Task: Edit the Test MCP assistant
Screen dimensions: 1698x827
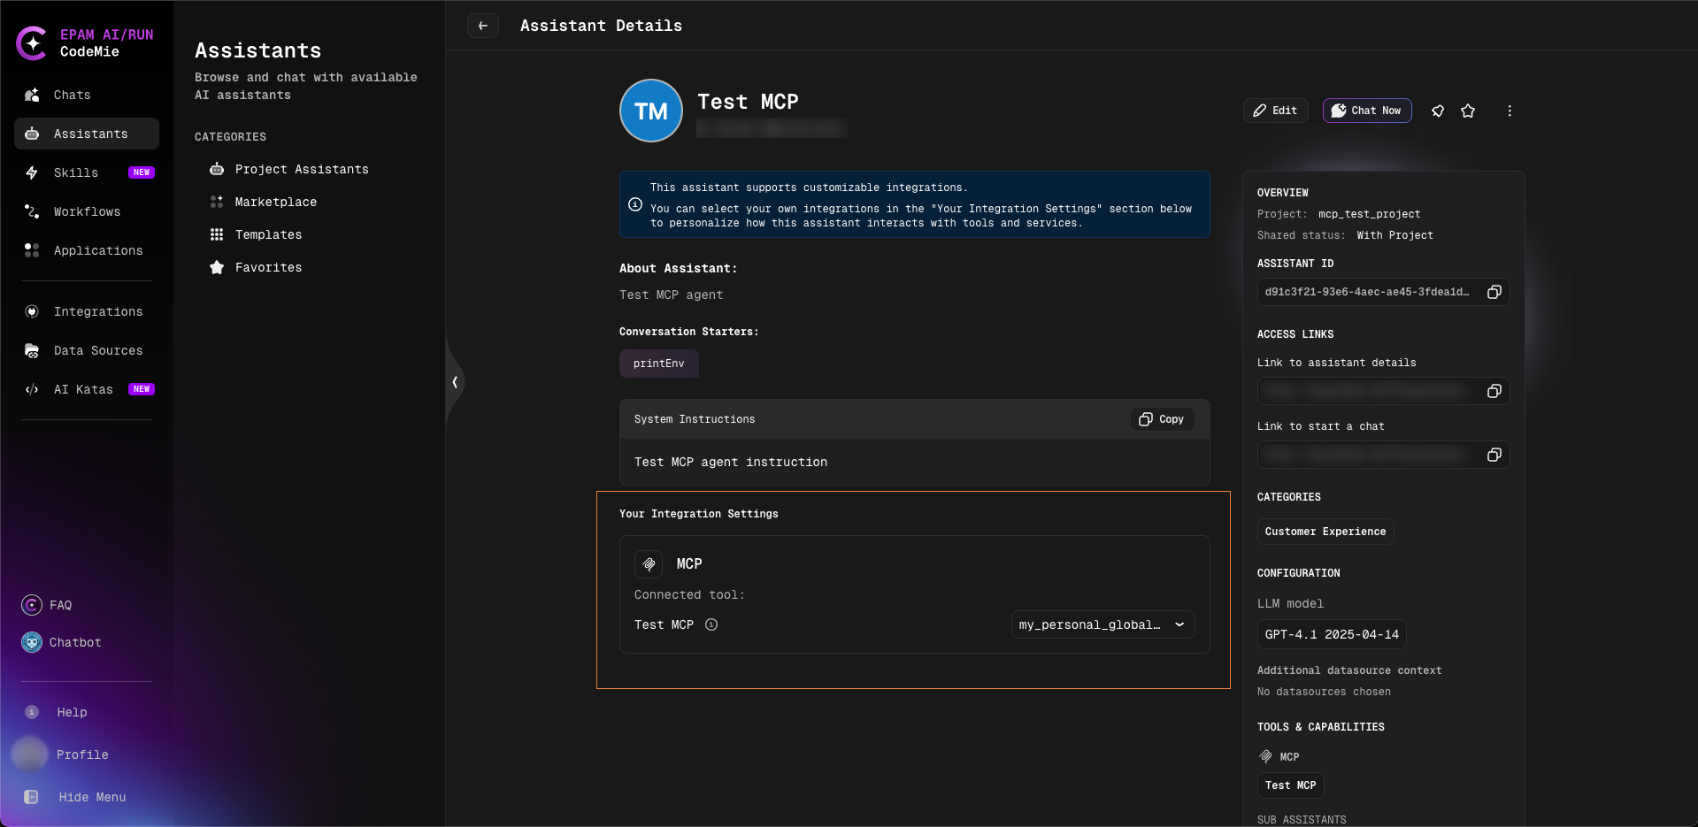Action: coord(1275,111)
